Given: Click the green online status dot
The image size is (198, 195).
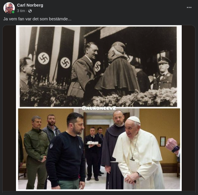Looking at the screenshot, I should [x=13, y=12].
